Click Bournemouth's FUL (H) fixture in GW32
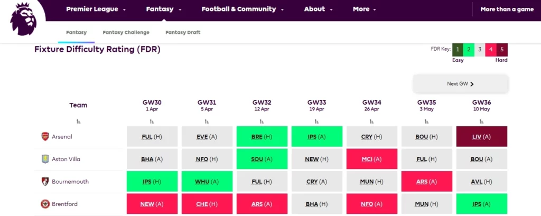541x216 pixels. click(x=262, y=182)
